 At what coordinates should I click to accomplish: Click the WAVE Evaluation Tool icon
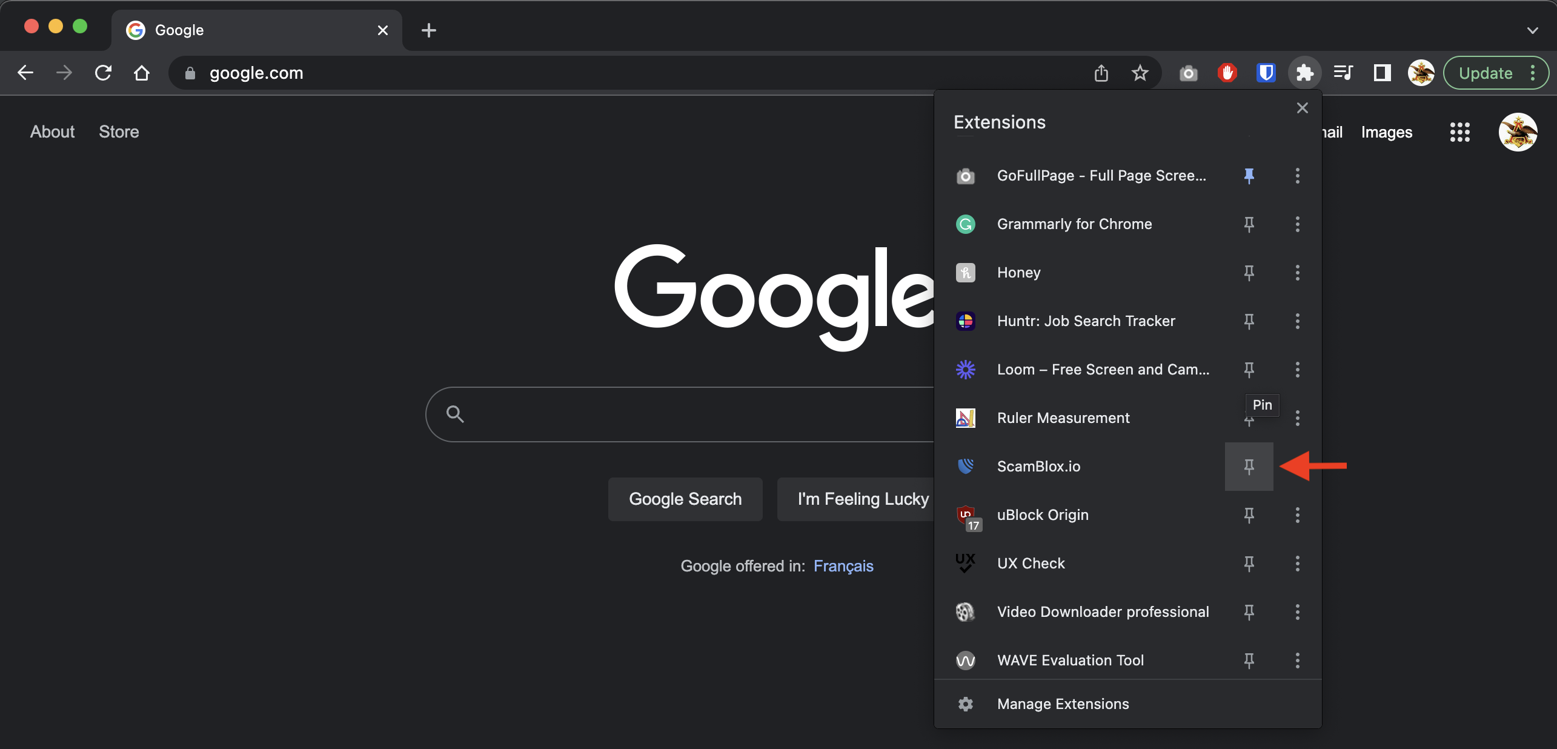pyautogui.click(x=966, y=661)
